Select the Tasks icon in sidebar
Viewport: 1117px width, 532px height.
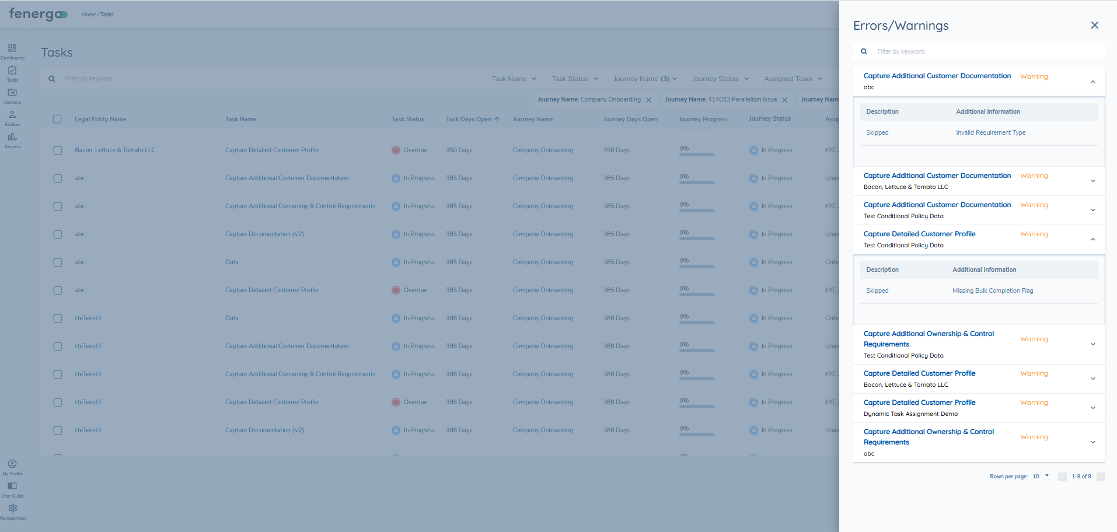[12, 73]
